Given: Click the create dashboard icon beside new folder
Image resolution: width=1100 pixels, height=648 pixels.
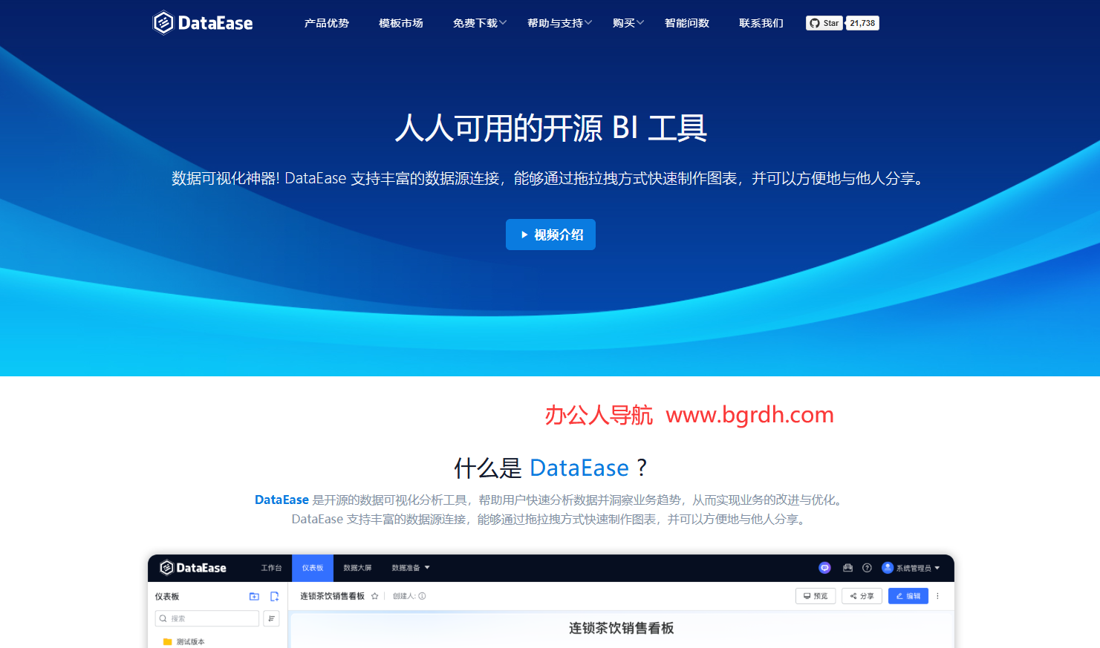Looking at the screenshot, I should coord(274,597).
